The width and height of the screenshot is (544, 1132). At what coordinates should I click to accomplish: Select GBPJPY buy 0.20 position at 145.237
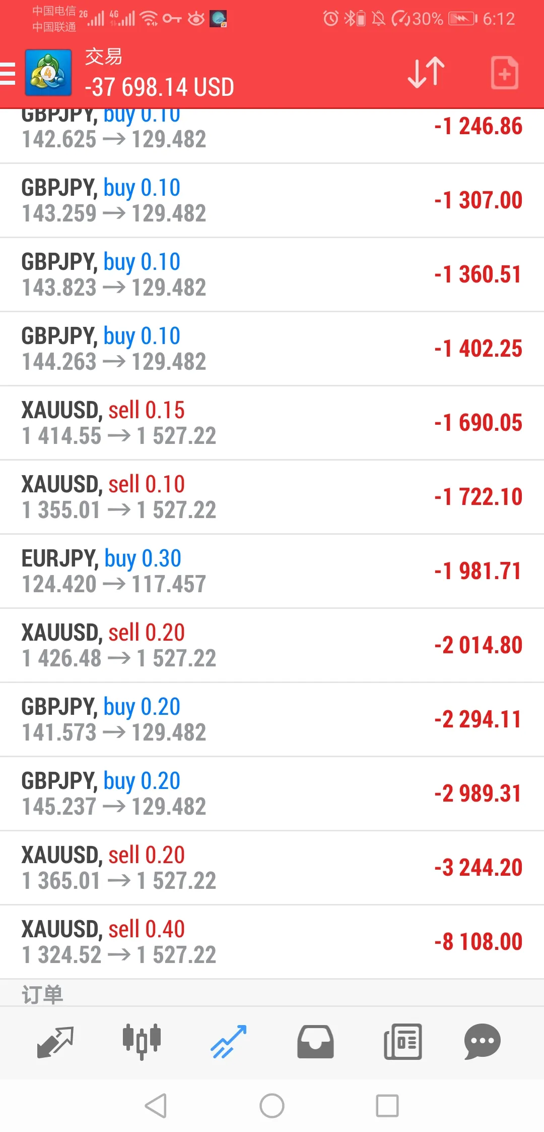(272, 794)
